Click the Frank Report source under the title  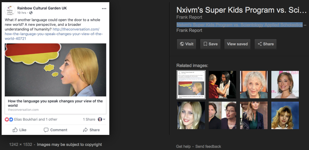[x=189, y=17]
